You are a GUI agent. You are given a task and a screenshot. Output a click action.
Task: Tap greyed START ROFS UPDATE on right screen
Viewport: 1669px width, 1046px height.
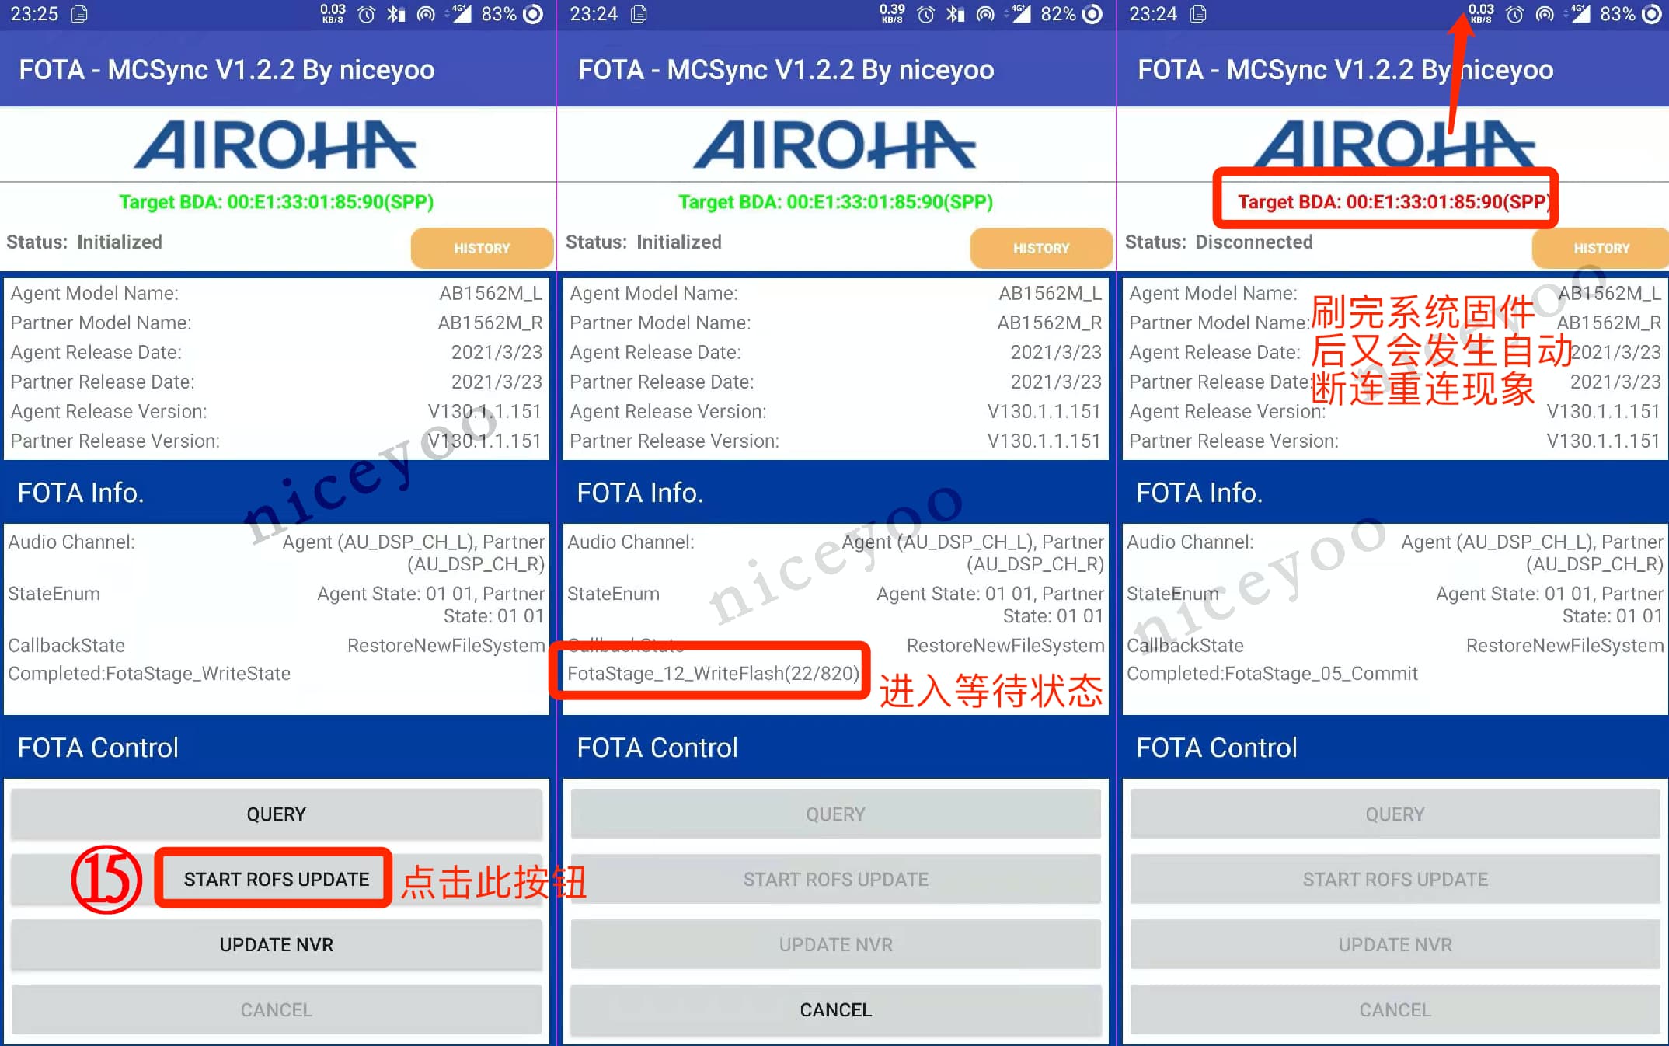pos(1395,879)
